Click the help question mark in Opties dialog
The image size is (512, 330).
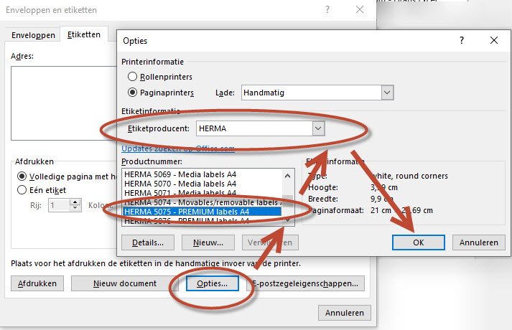pos(462,41)
